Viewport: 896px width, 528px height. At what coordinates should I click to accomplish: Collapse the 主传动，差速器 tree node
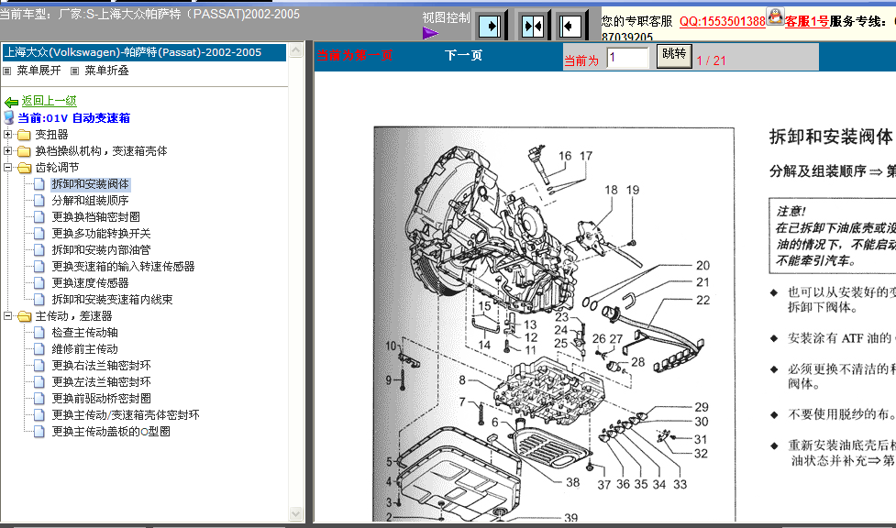(x=7, y=316)
